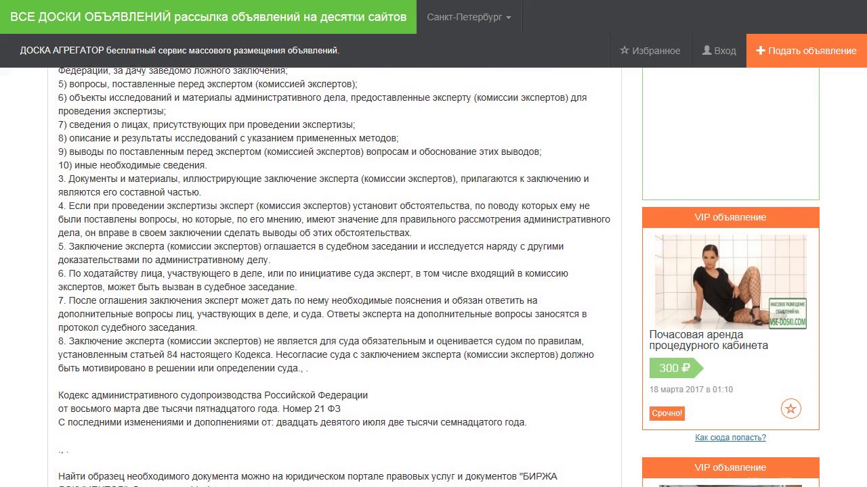Open Избранное favorites page
The width and height of the screenshot is (867, 487).
click(650, 51)
